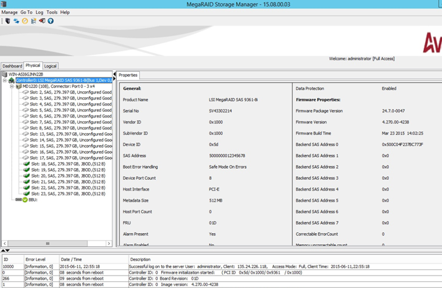442x288 pixels.
Task: Collapse the MD1220 enclosure node
Action: pos(12,86)
